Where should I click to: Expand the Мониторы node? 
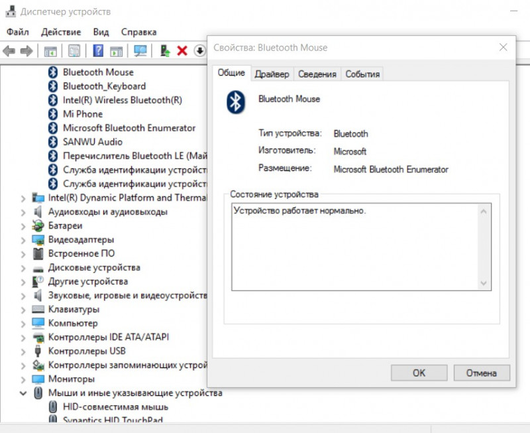(x=23, y=379)
